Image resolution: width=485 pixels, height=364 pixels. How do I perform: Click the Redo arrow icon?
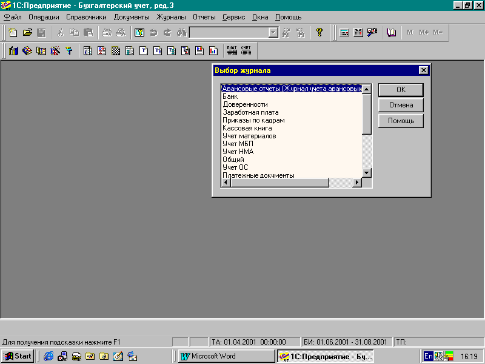(167, 33)
